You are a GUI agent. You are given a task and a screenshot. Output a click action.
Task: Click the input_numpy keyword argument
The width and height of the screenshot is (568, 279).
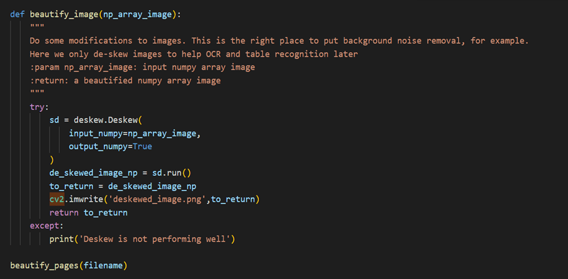96,133
